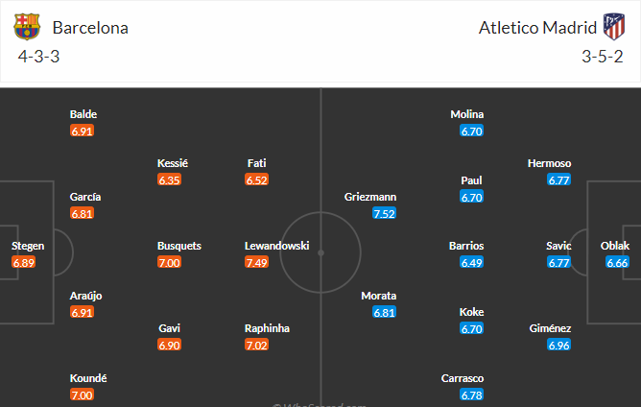Open the Atletico Madrid team name link
The width and height of the screenshot is (641, 407).
(x=537, y=28)
